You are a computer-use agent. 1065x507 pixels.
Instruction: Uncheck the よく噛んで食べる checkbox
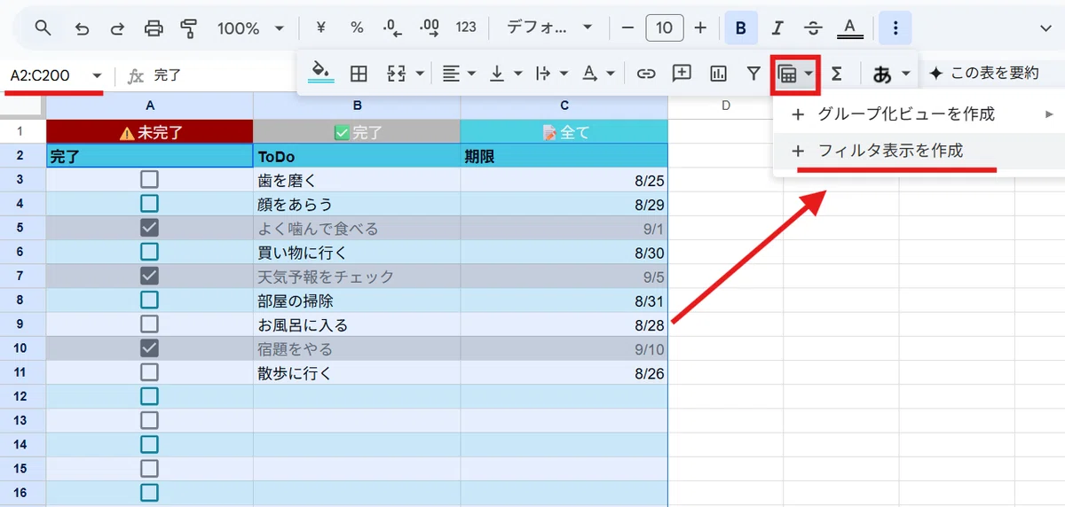click(149, 228)
